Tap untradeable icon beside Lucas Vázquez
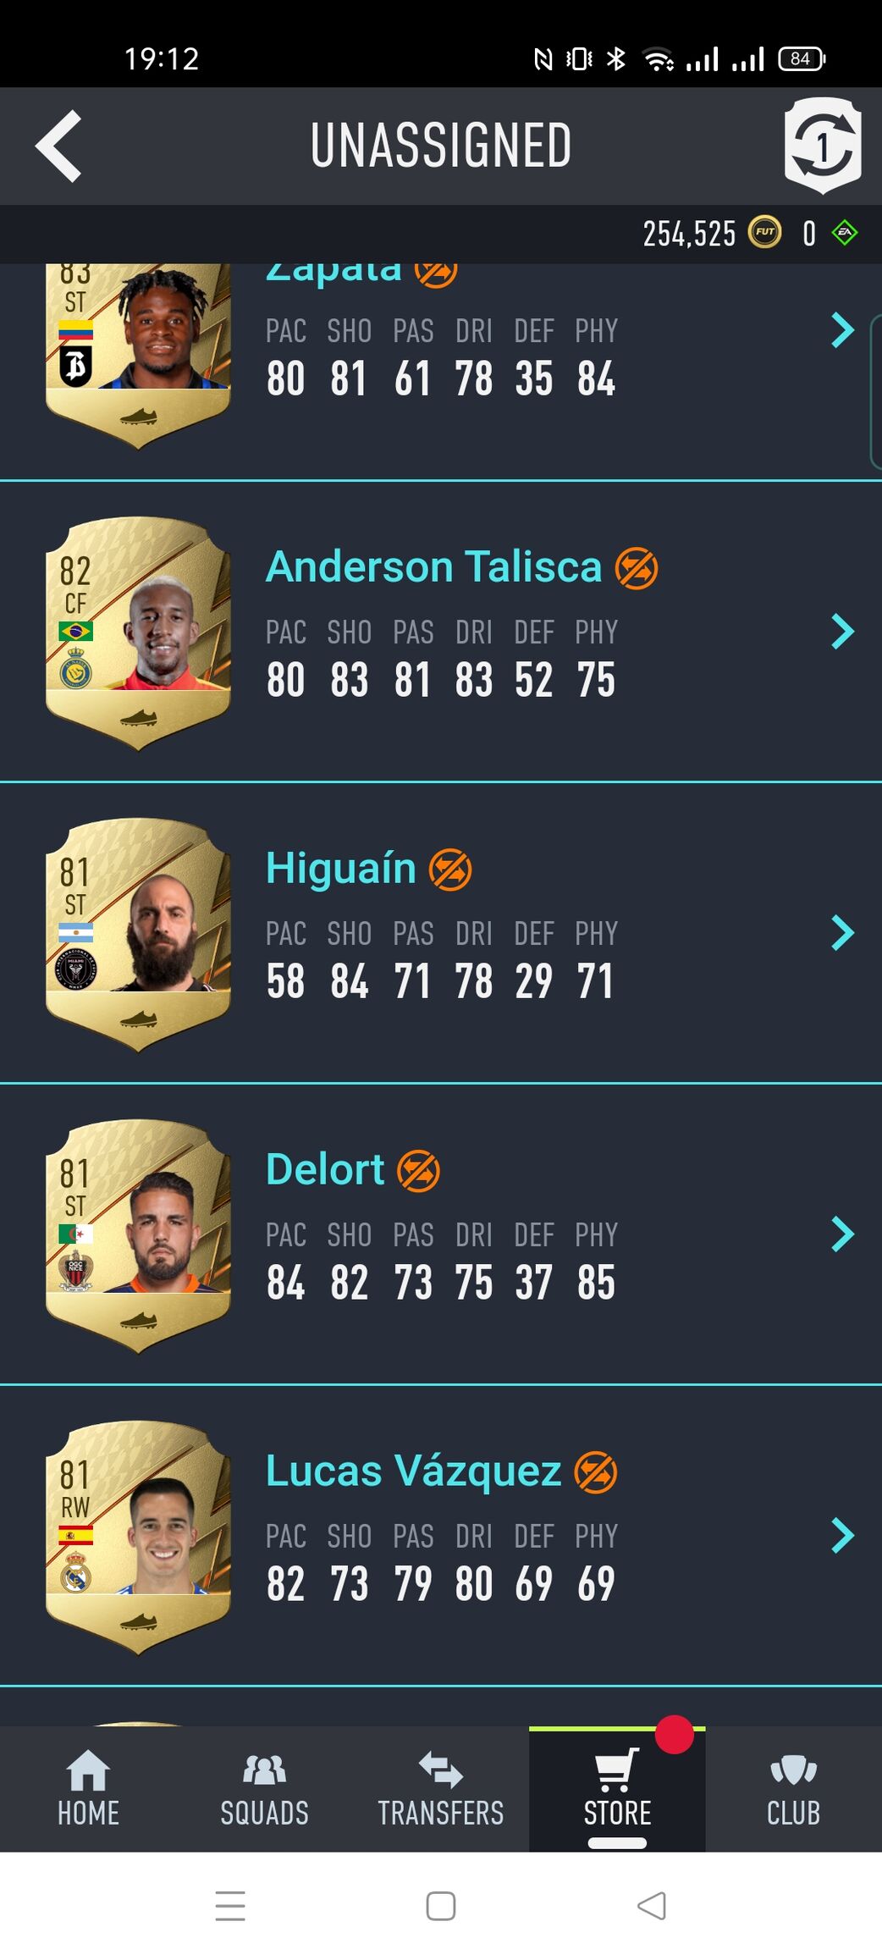 [x=596, y=1472]
